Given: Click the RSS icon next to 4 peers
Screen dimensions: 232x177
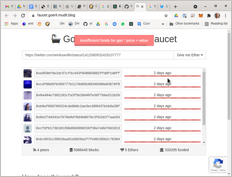Looking at the screenshot, I should coord(34,150).
